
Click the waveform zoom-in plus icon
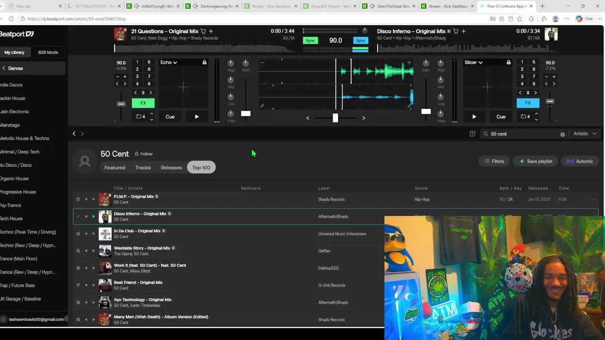(x=409, y=62)
